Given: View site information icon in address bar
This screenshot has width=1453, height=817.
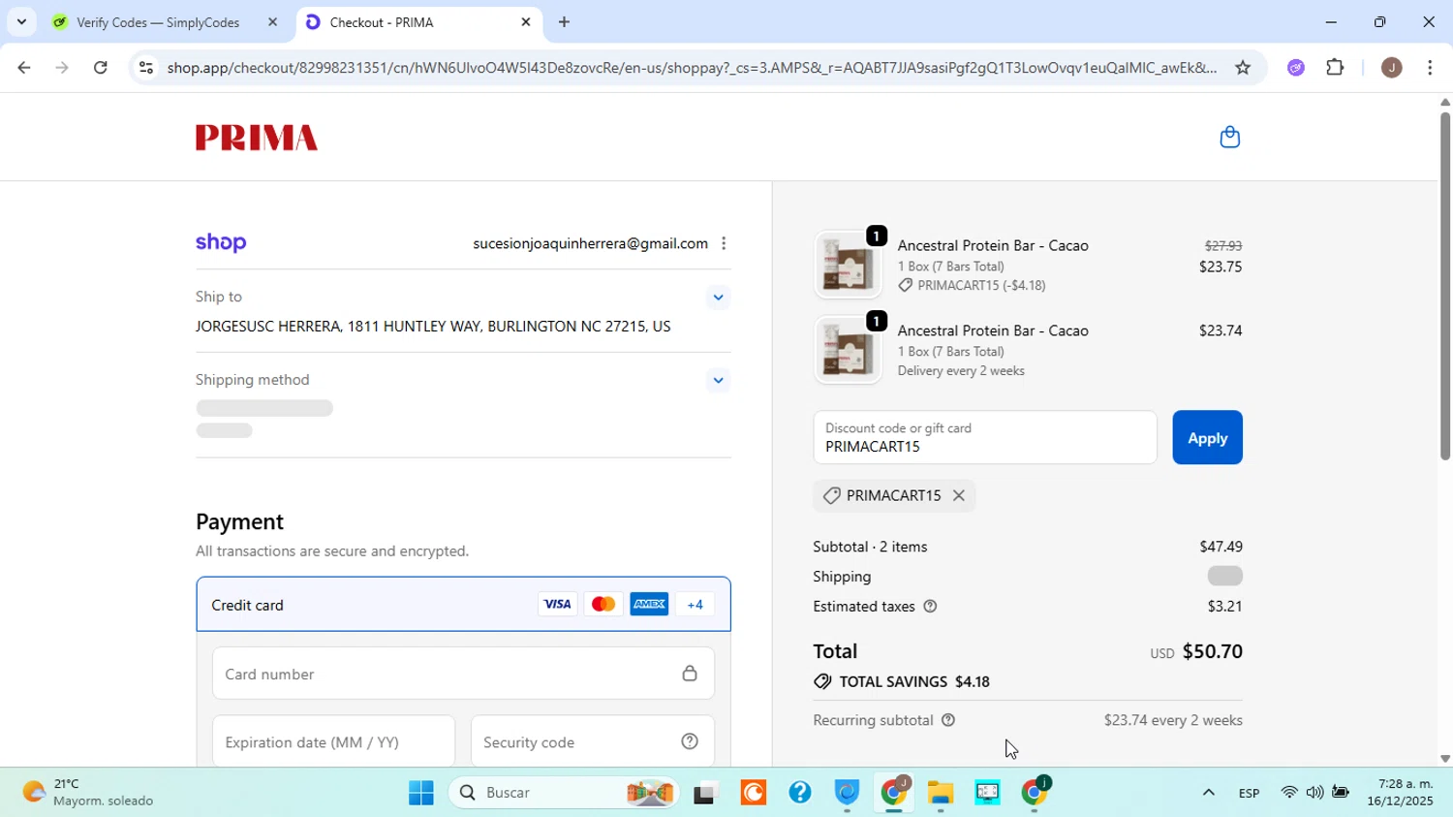Looking at the screenshot, I should [145, 68].
